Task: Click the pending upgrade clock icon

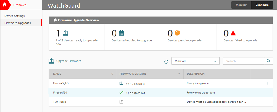Action: [x=177, y=33]
